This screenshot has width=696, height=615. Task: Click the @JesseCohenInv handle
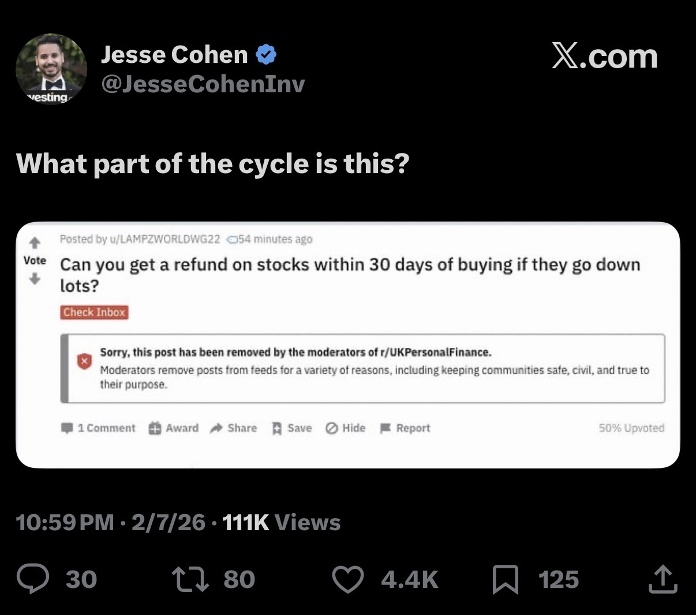click(203, 84)
